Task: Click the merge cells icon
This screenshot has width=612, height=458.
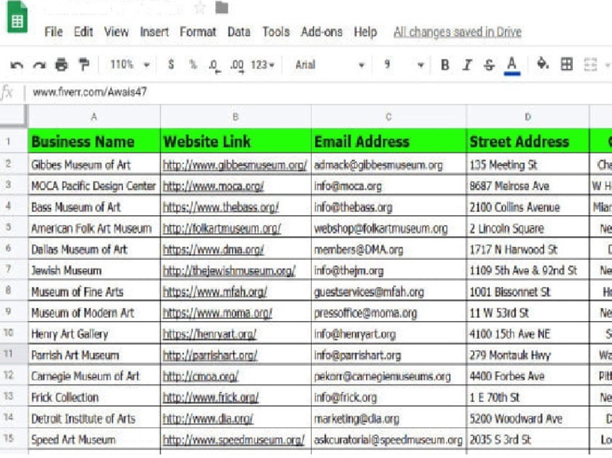Action: (591, 64)
